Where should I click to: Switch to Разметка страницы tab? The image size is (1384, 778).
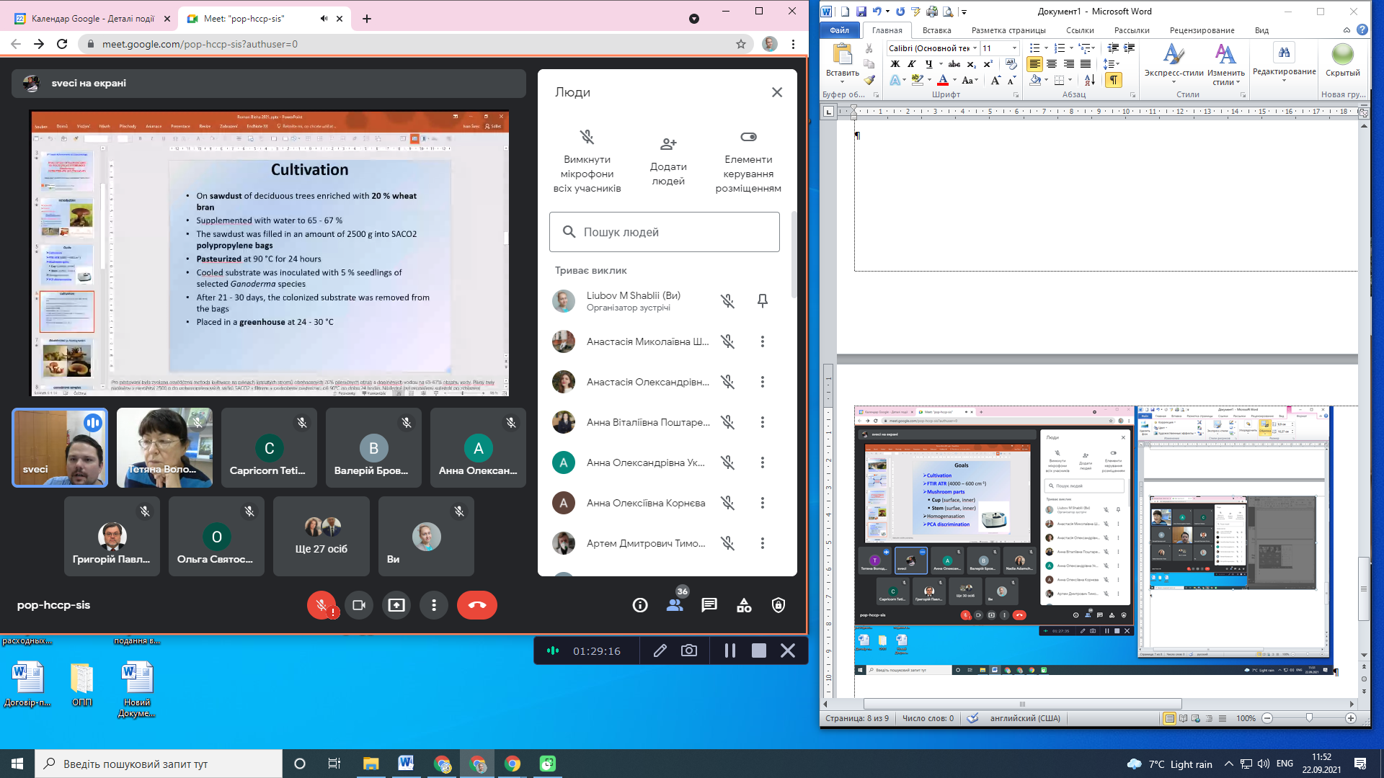1008,30
